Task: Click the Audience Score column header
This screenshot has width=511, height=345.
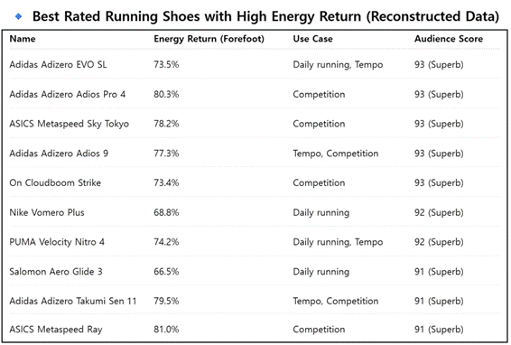Action: pos(449,39)
